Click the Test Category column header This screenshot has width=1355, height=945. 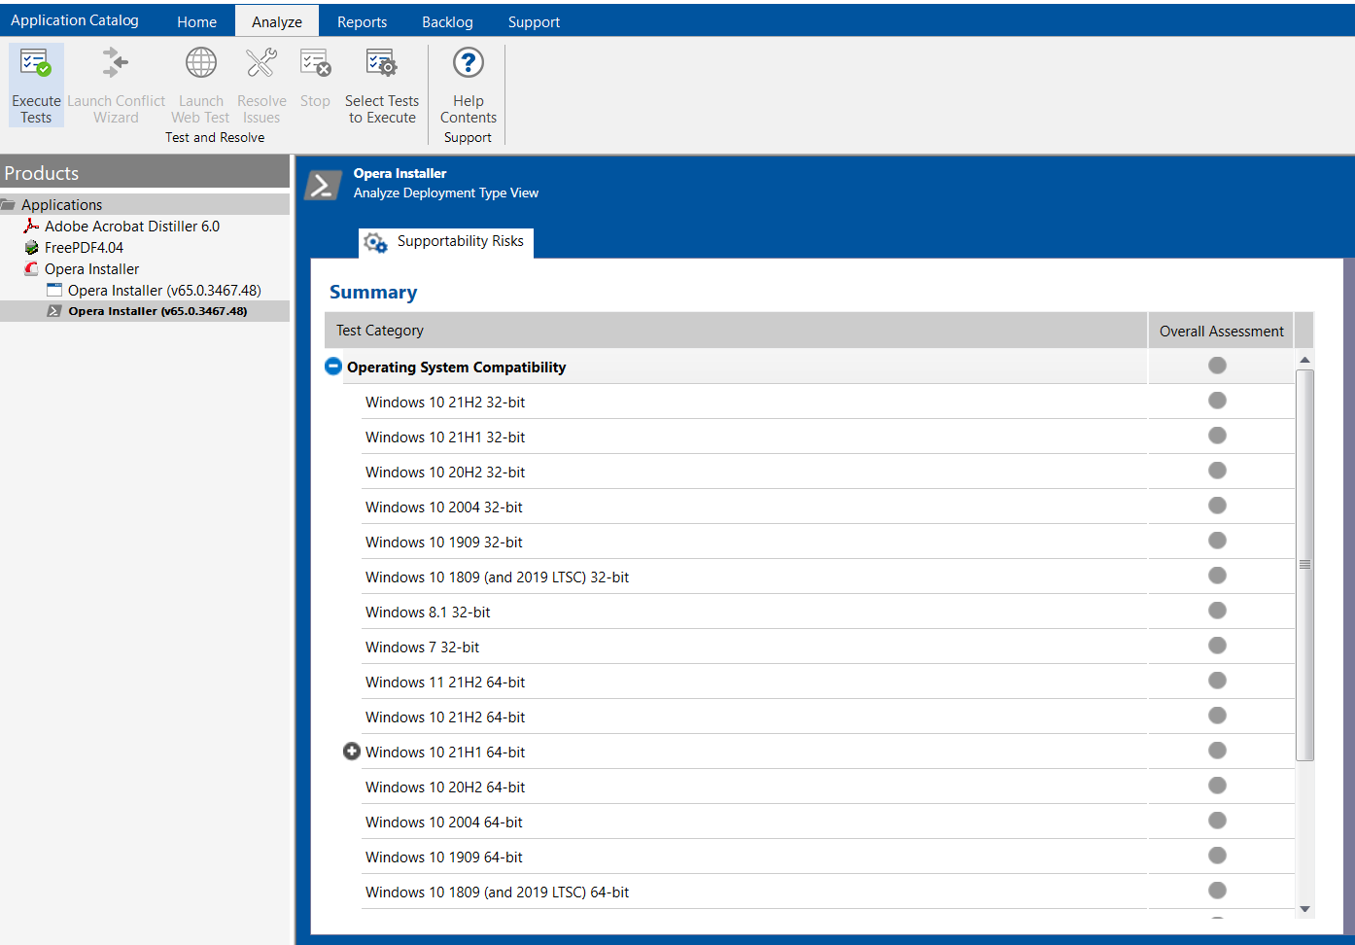[380, 332]
